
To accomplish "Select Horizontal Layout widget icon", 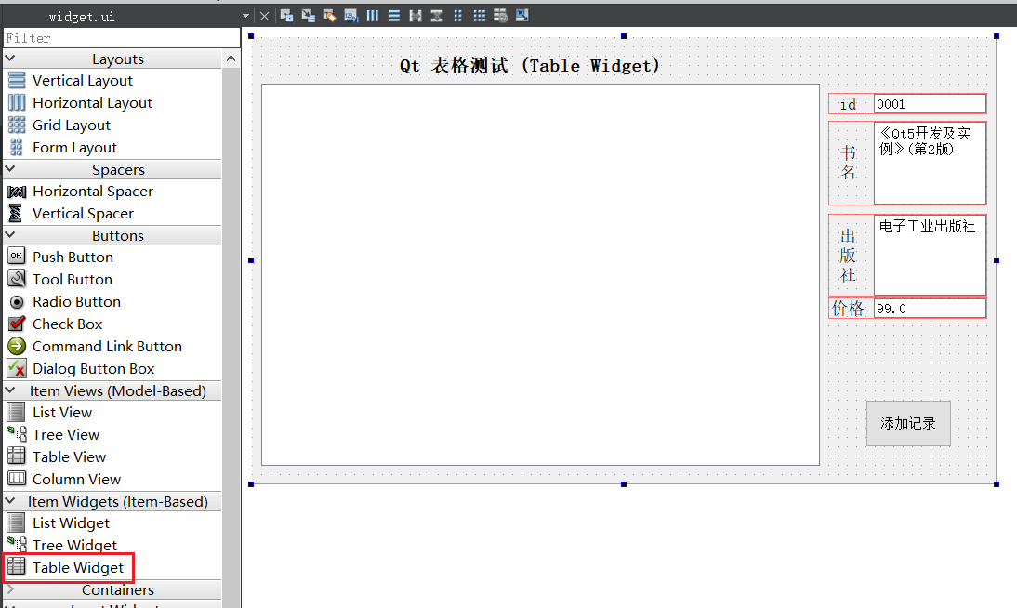I will (17, 102).
